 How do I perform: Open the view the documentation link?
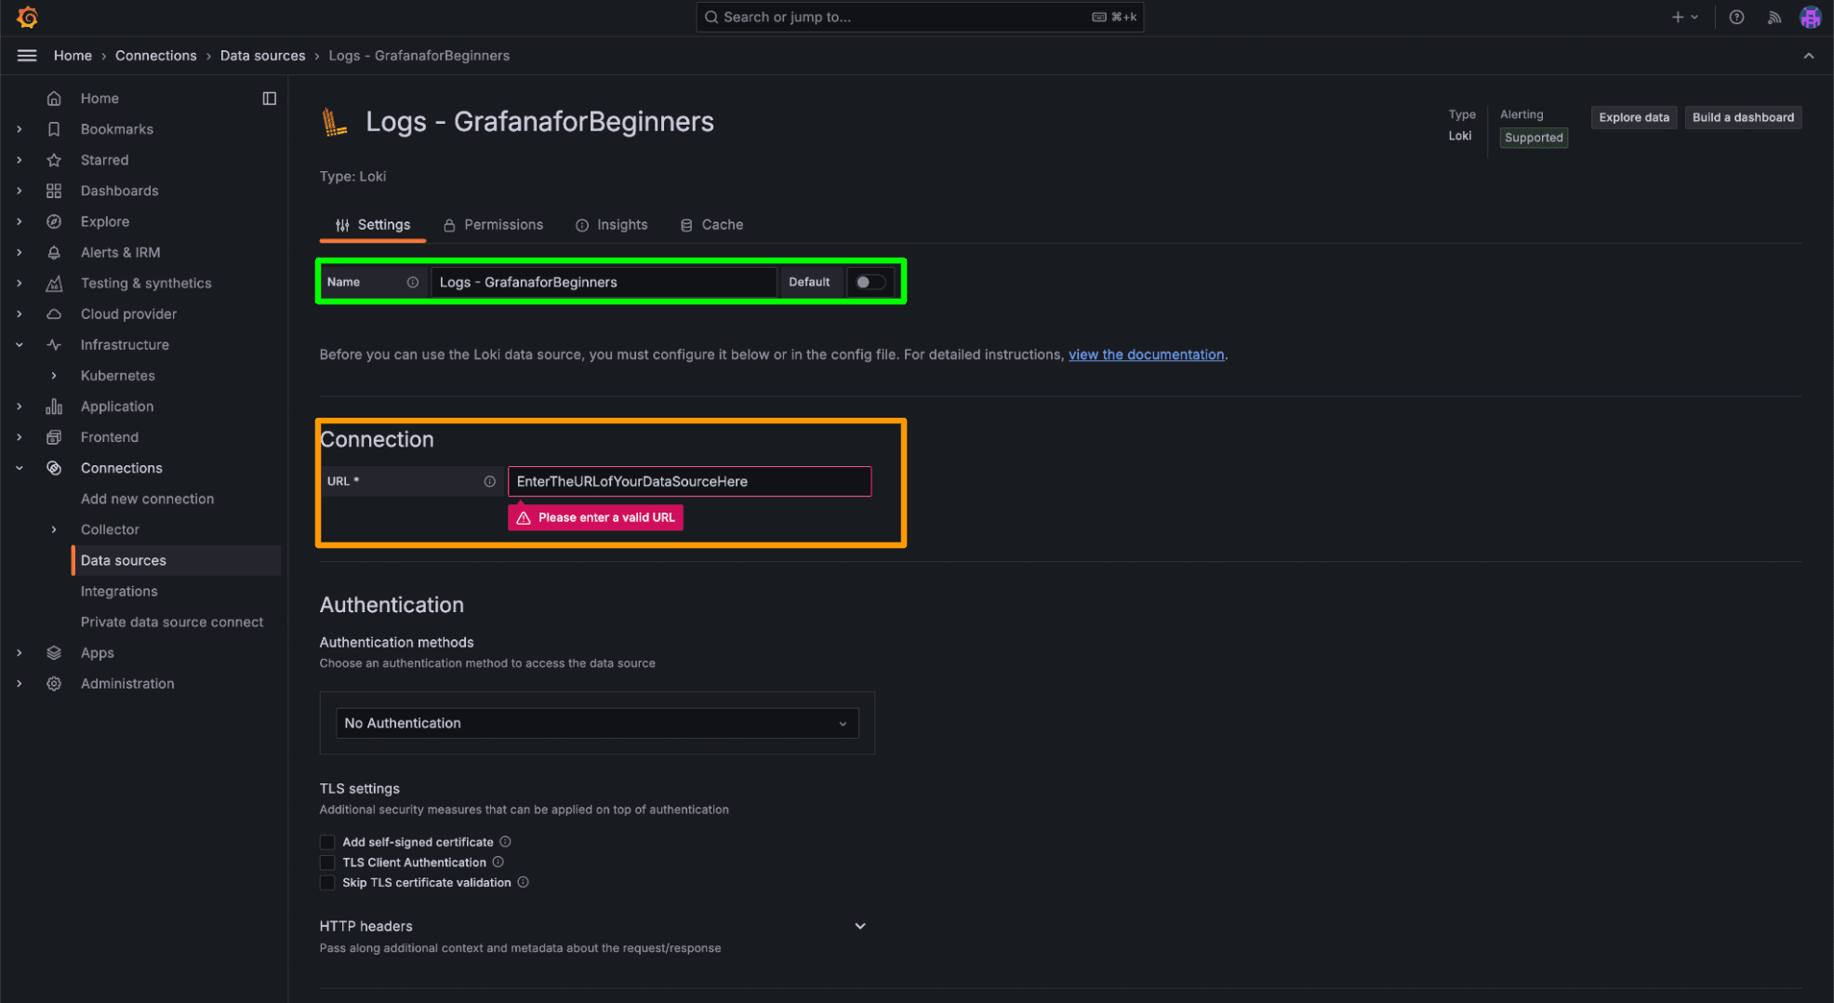1146,354
